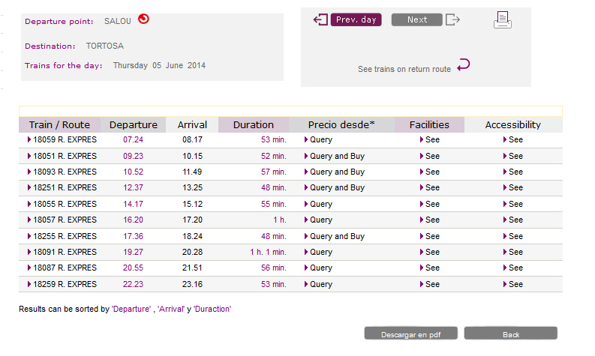Expand train 18091 R. EXPRES route details
This screenshot has width=595, height=356.
pyautogui.click(x=62, y=252)
